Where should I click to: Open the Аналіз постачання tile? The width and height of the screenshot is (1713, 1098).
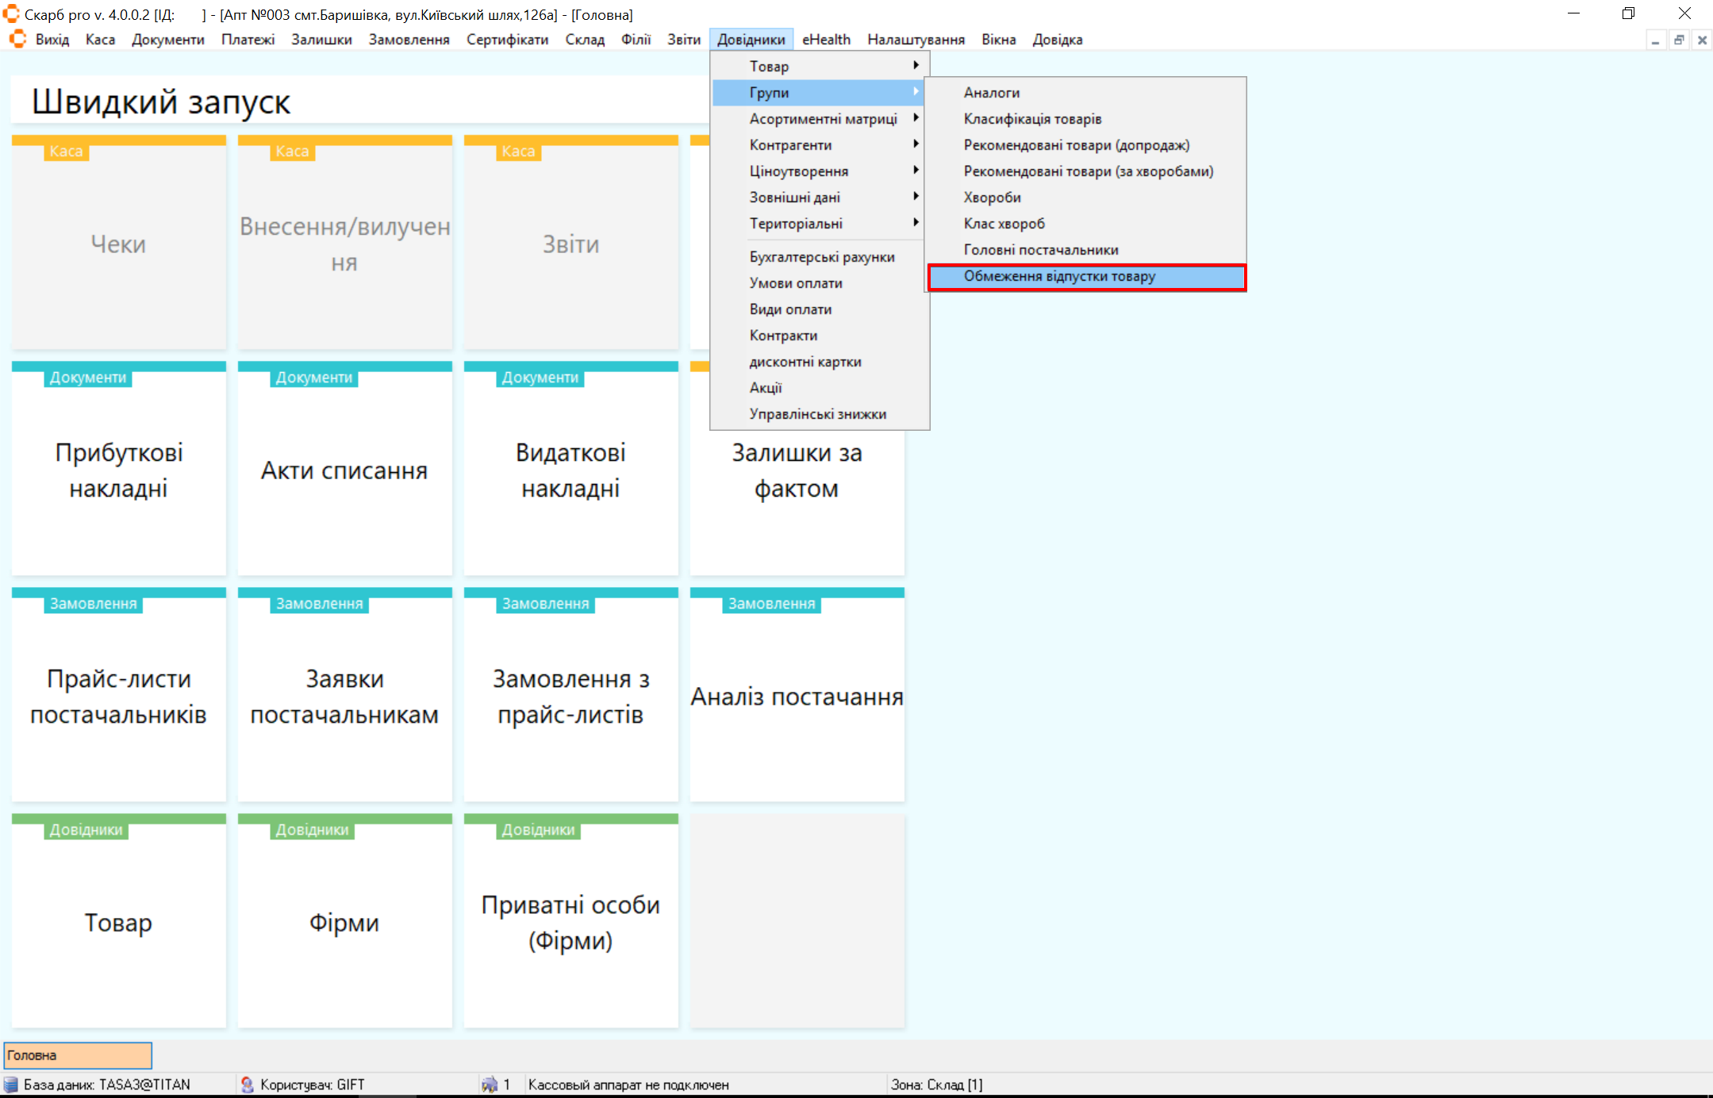(x=797, y=696)
